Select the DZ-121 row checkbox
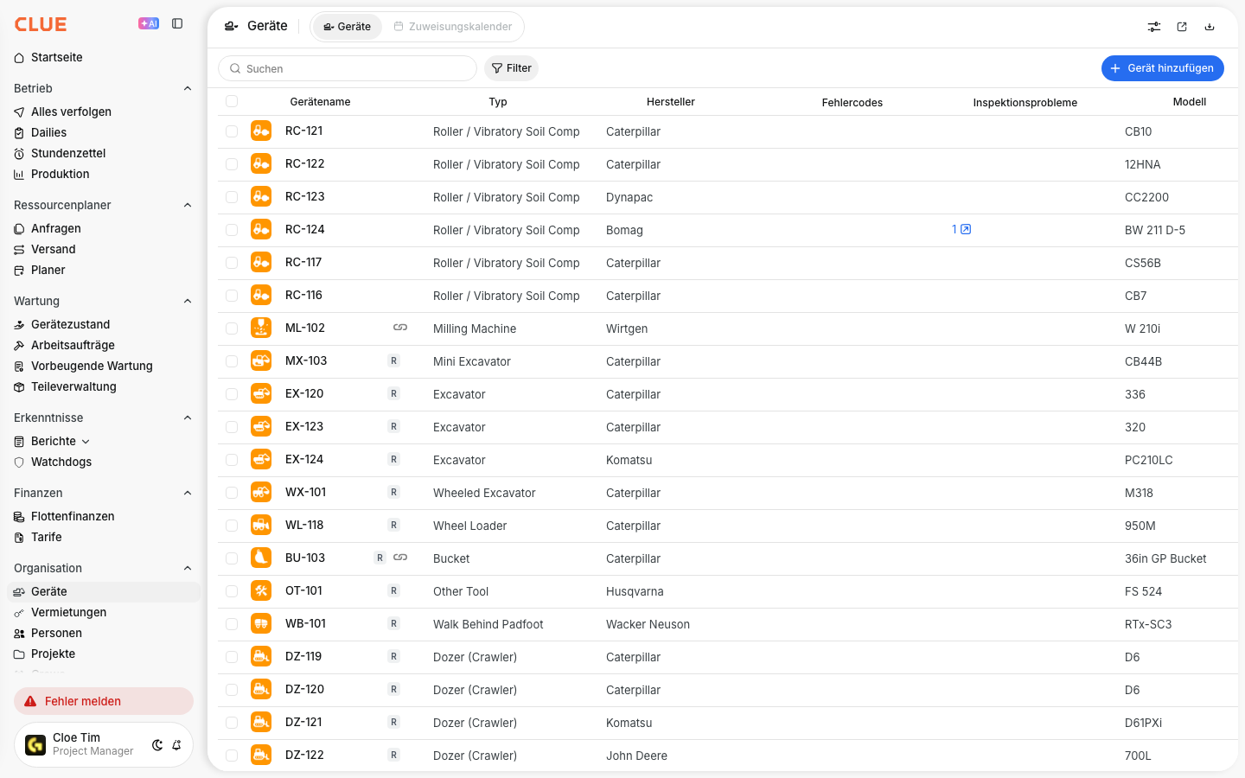Screen dimensions: 1245x778 coord(232,723)
